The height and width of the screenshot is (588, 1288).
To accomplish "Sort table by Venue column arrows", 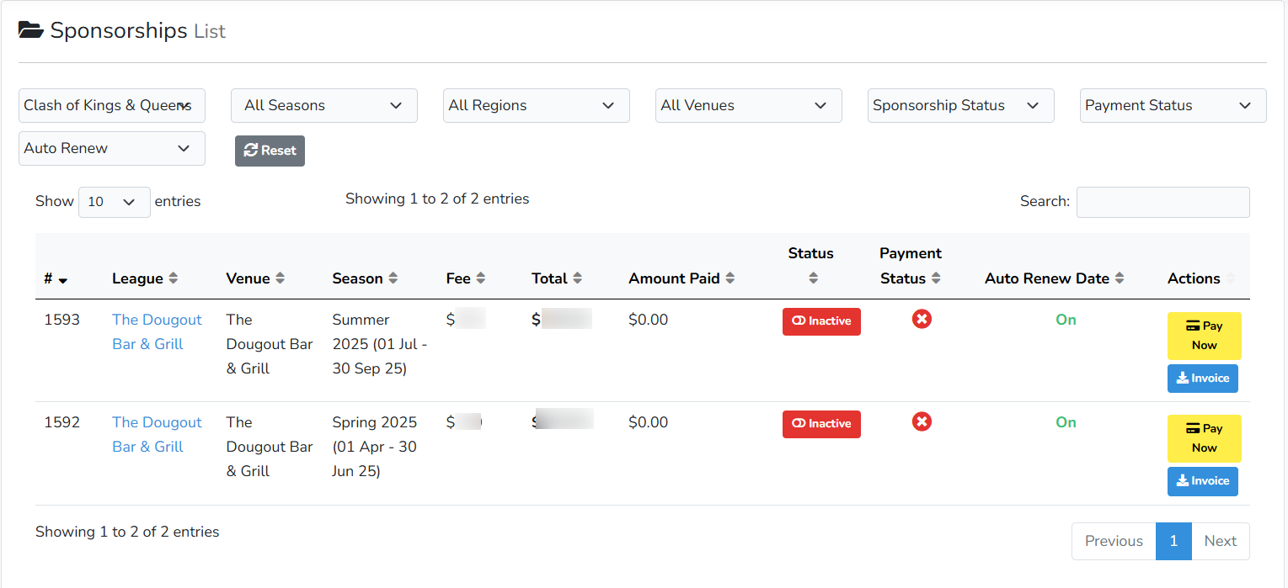I will click(281, 278).
